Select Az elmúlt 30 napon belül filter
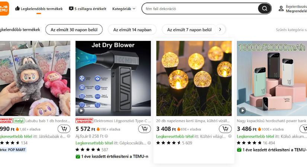Image resolution: width=307 pixels, height=167 pixels. (x=74, y=30)
